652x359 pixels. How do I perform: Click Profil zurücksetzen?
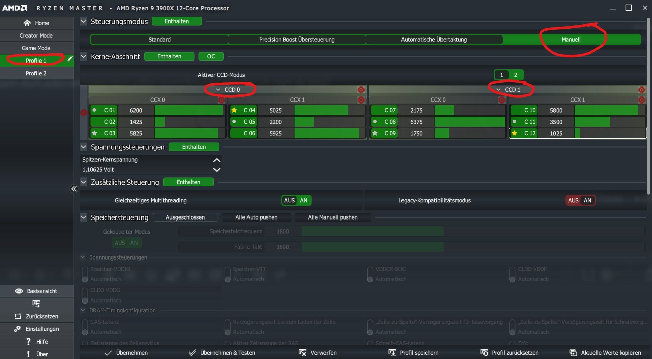pos(509,353)
